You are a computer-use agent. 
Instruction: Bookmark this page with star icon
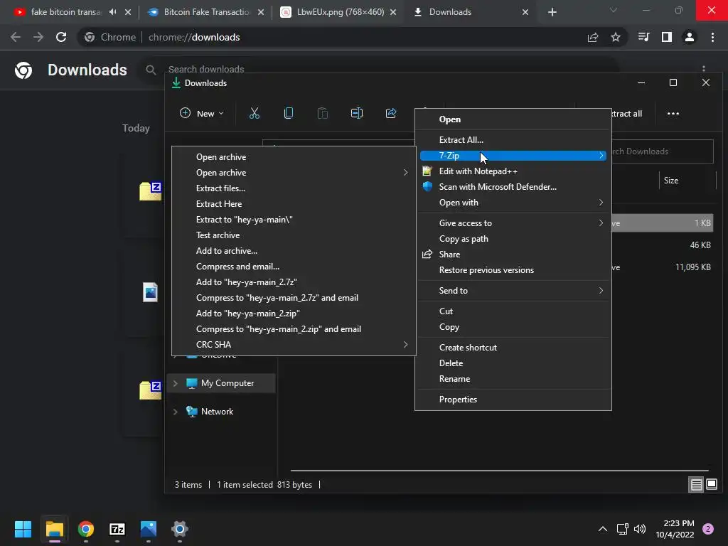point(615,37)
